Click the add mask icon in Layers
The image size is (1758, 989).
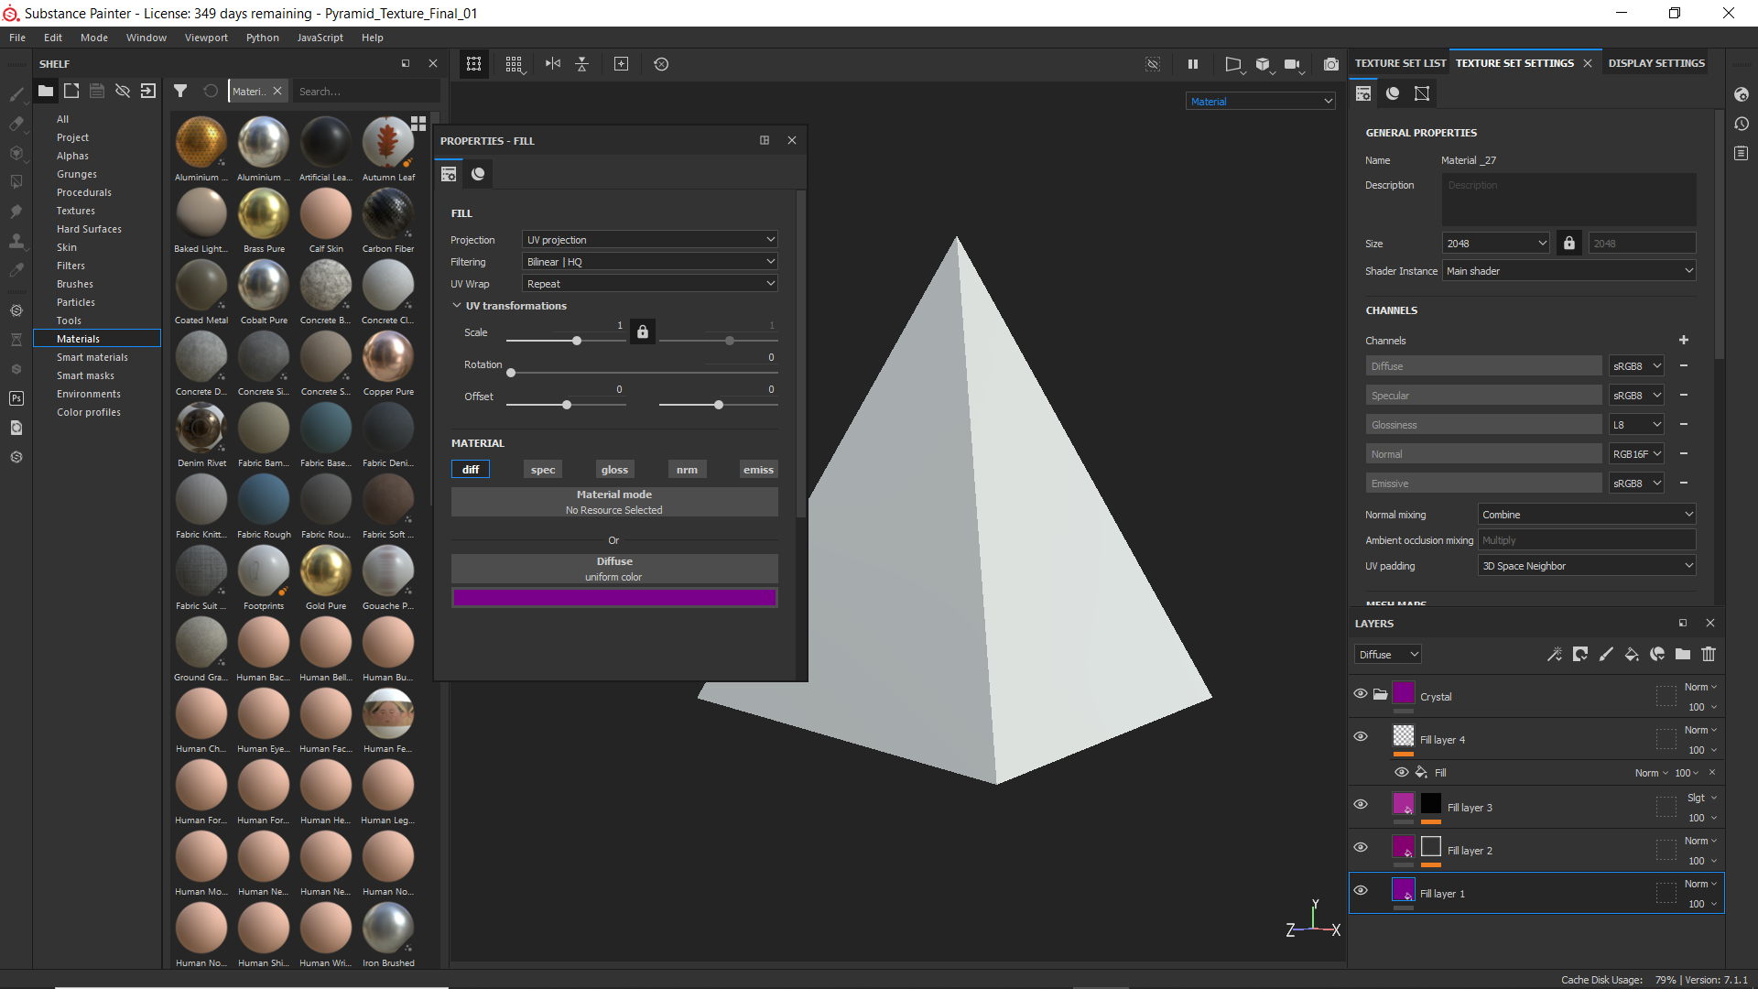1580,654
